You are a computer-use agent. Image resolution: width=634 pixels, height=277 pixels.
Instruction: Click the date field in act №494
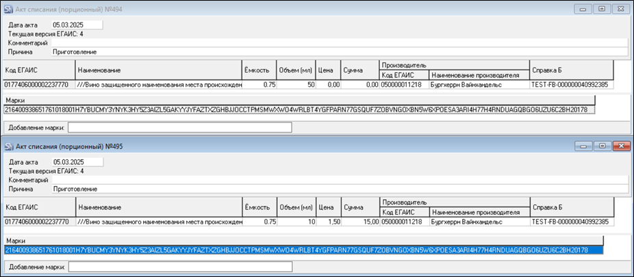point(75,25)
